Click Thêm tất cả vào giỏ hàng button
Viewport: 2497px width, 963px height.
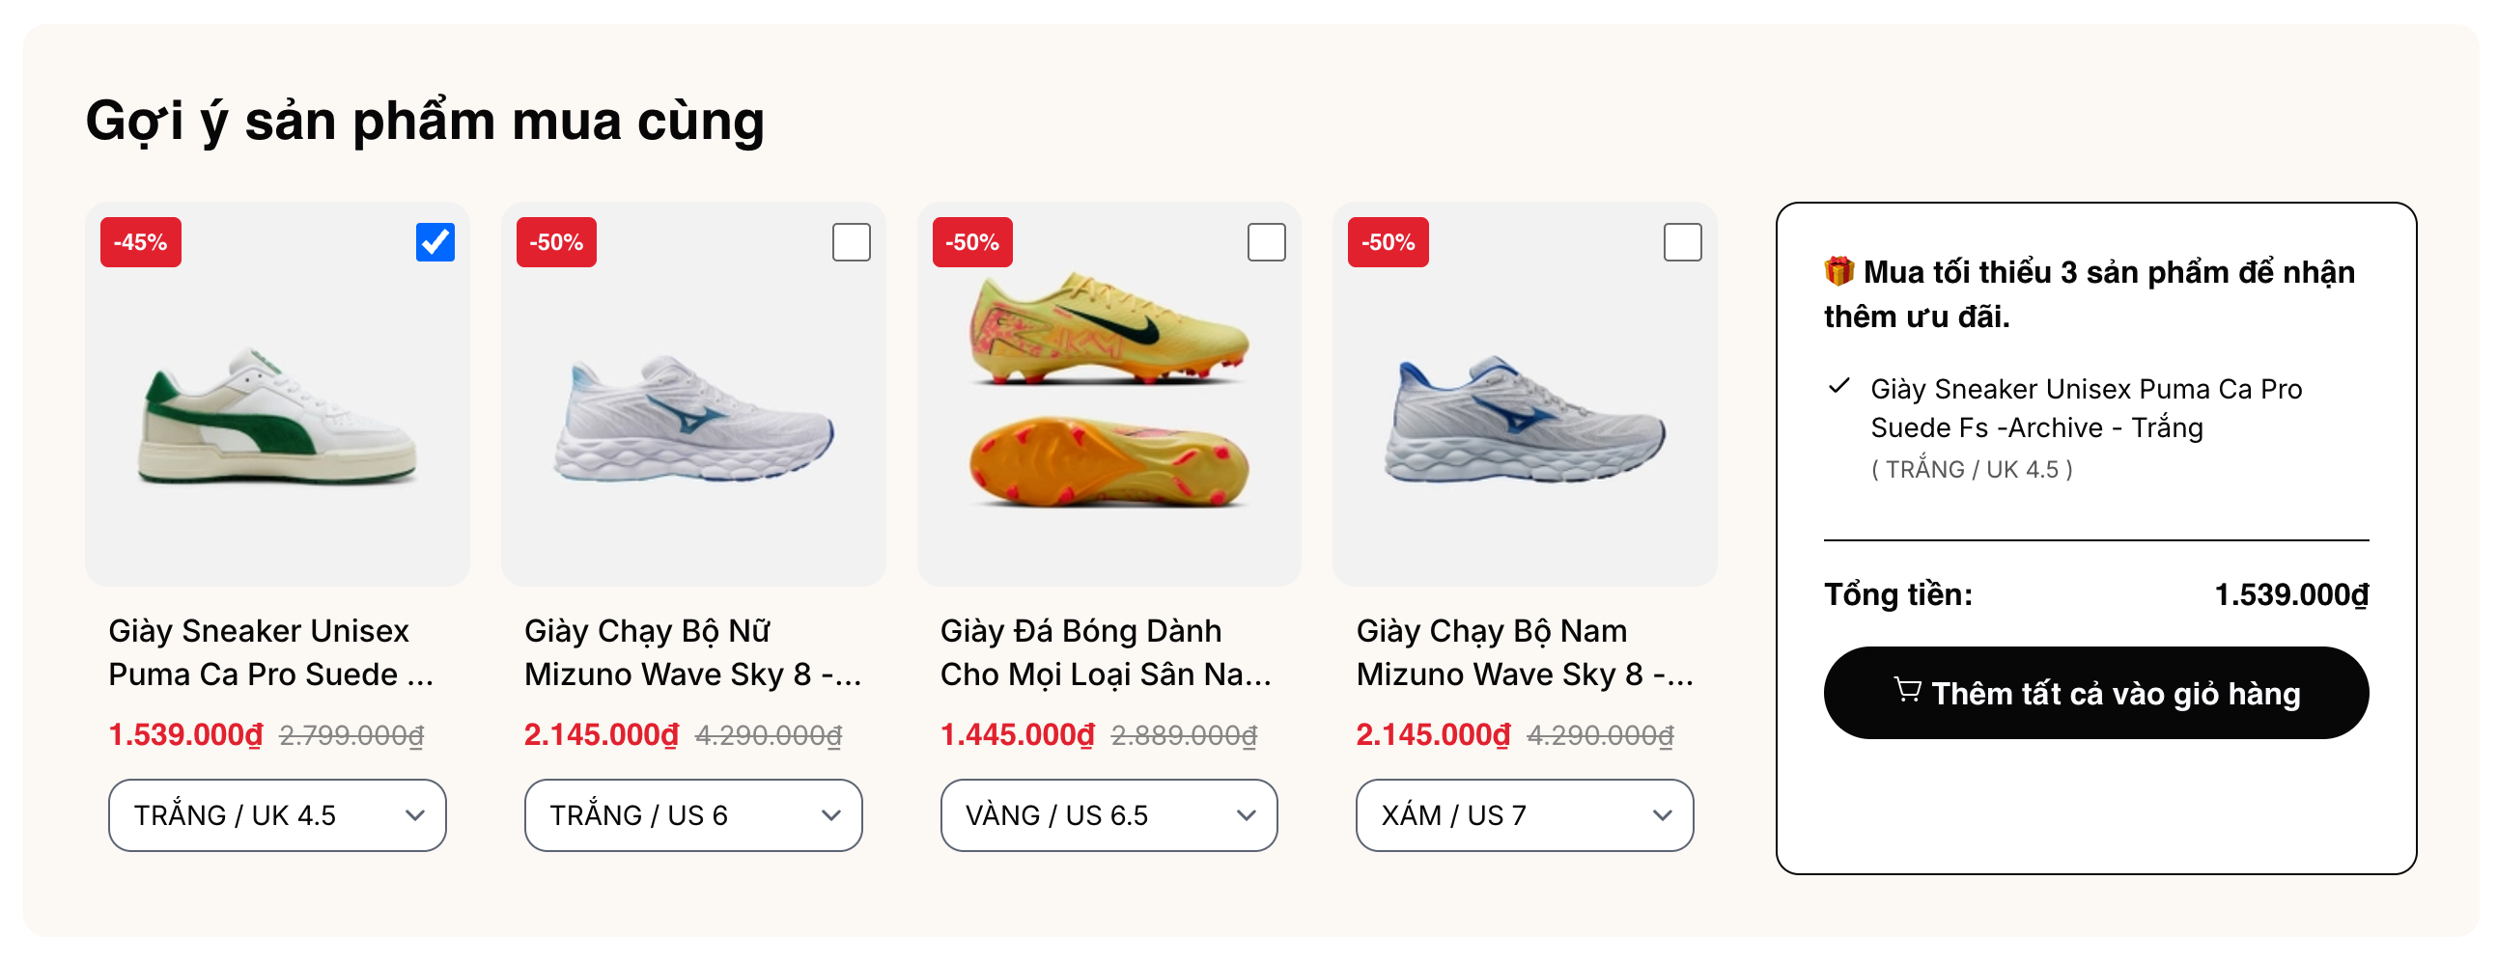coord(2095,693)
